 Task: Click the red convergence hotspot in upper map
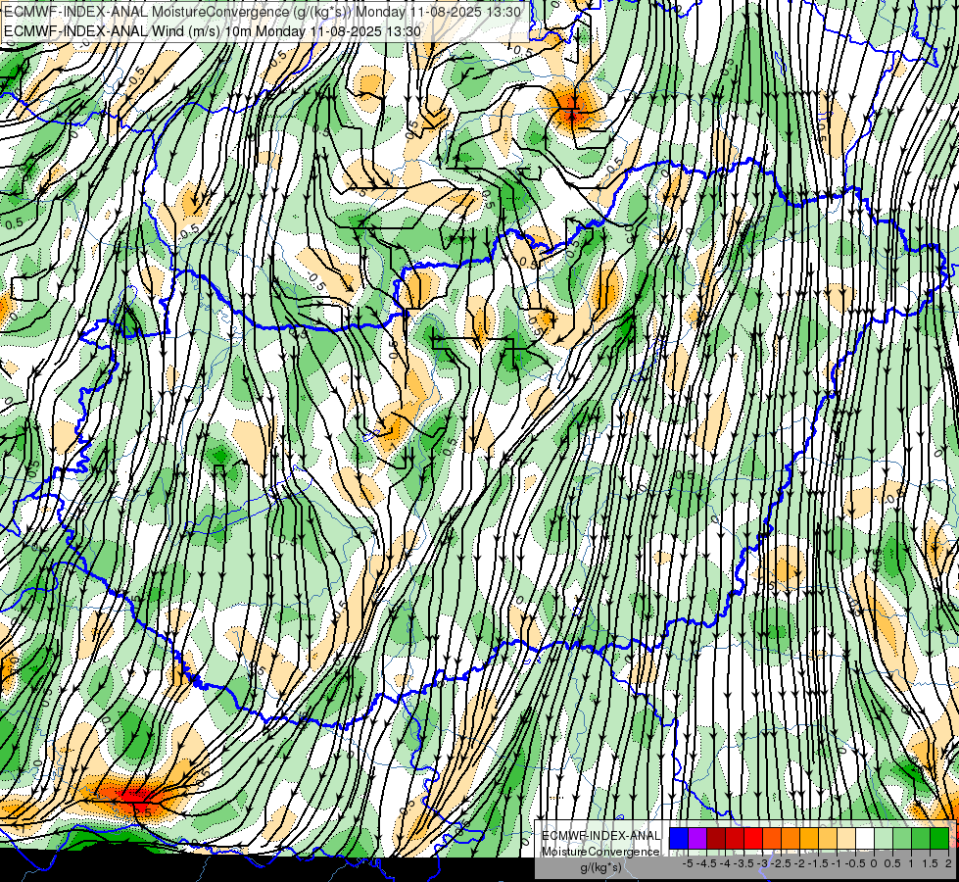[x=571, y=109]
